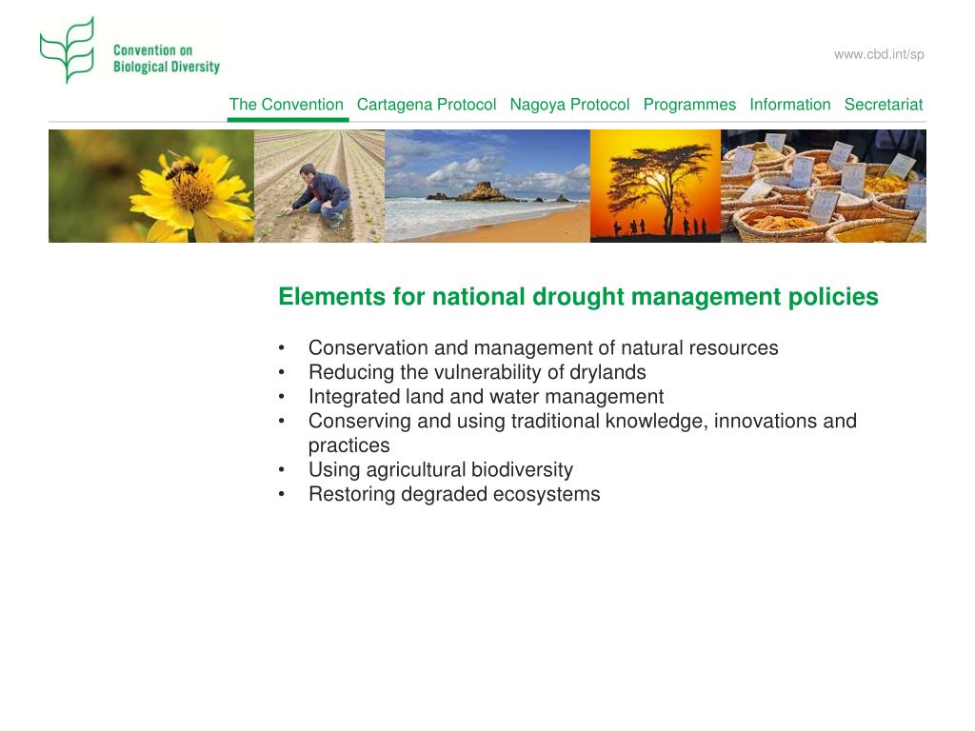Open The Convention tab
The height and width of the screenshot is (731, 975).
tap(286, 105)
